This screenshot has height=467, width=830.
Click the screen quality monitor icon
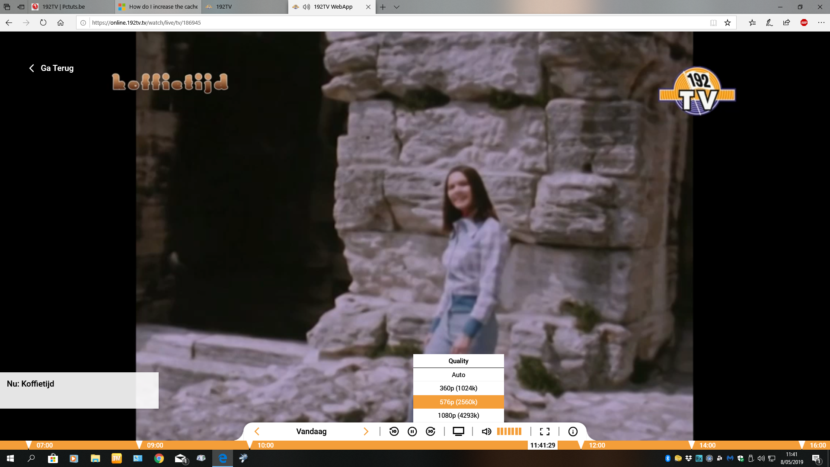(x=458, y=432)
